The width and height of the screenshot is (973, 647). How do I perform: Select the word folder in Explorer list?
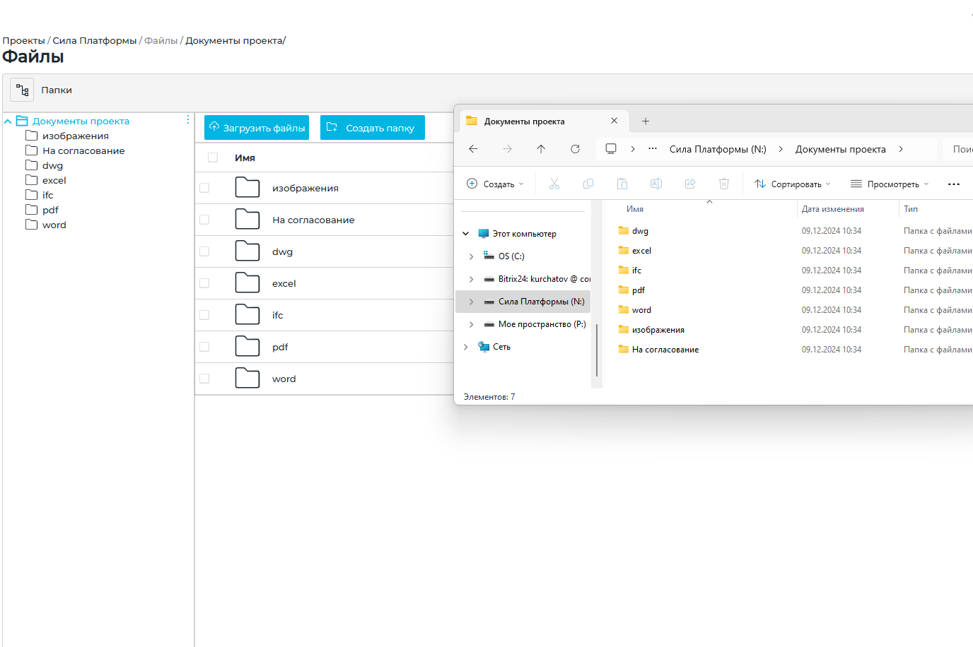tap(641, 310)
